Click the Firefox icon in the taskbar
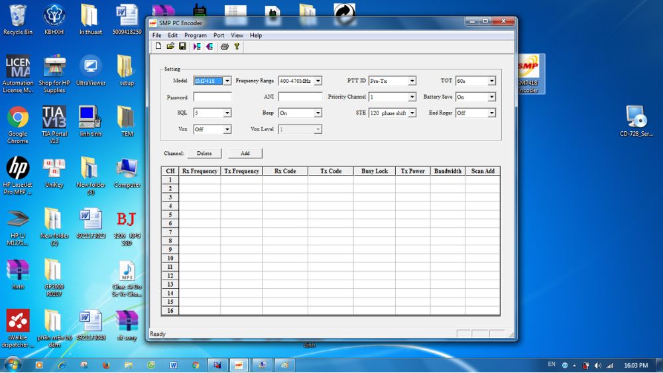Viewport: 663px width, 373px height. click(x=105, y=365)
